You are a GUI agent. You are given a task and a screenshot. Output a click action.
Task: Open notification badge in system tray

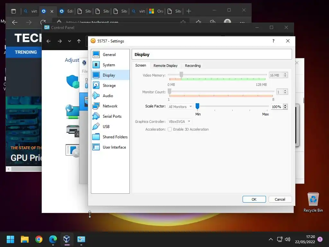click(320, 239)
